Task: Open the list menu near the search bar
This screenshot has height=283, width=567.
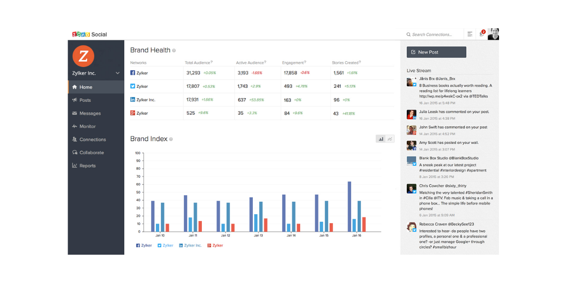Action: [x=469, y=34]
